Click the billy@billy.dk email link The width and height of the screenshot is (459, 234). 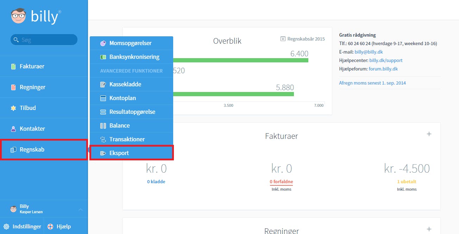[x=368, y=52]
